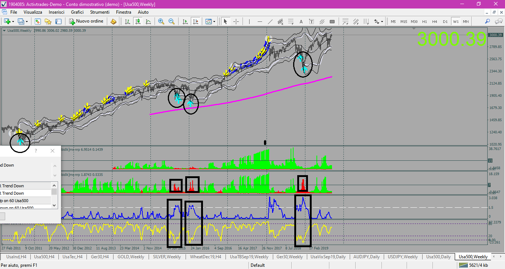Open the Finestra menu
Viewport: 505px width, 269px height.
point(123,12)
